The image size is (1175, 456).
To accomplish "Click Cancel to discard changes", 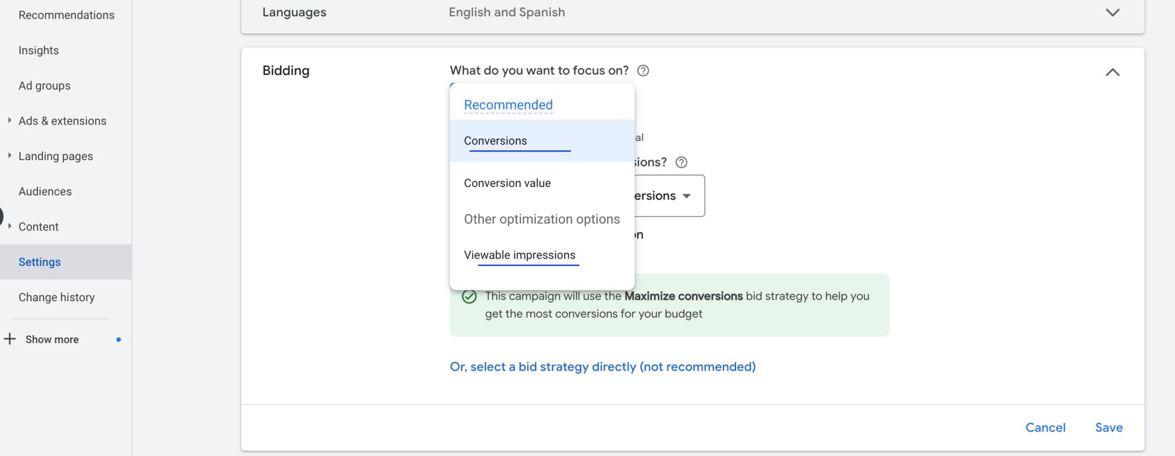I will point(1045,427).
